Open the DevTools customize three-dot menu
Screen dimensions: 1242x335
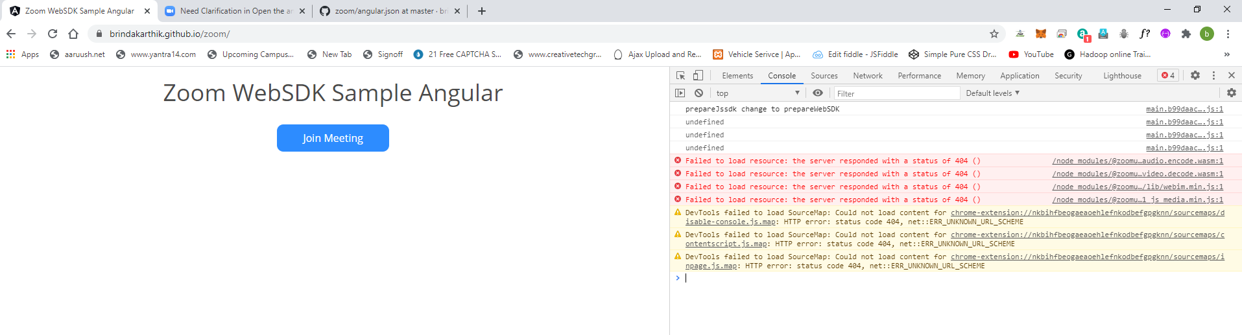click(x=1213, y=76)
